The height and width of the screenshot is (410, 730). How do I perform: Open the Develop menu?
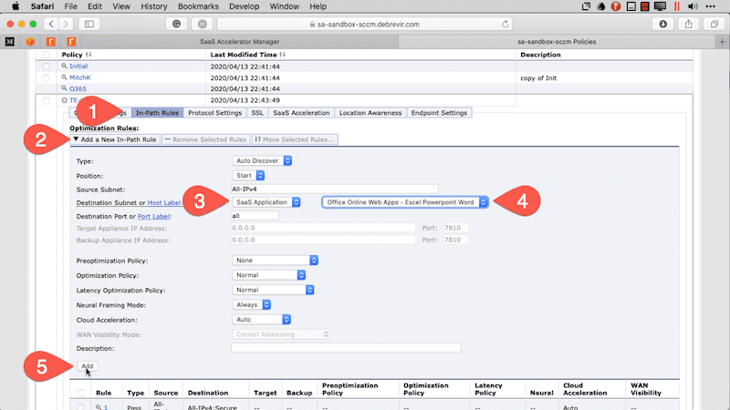(x=245, y=6)
